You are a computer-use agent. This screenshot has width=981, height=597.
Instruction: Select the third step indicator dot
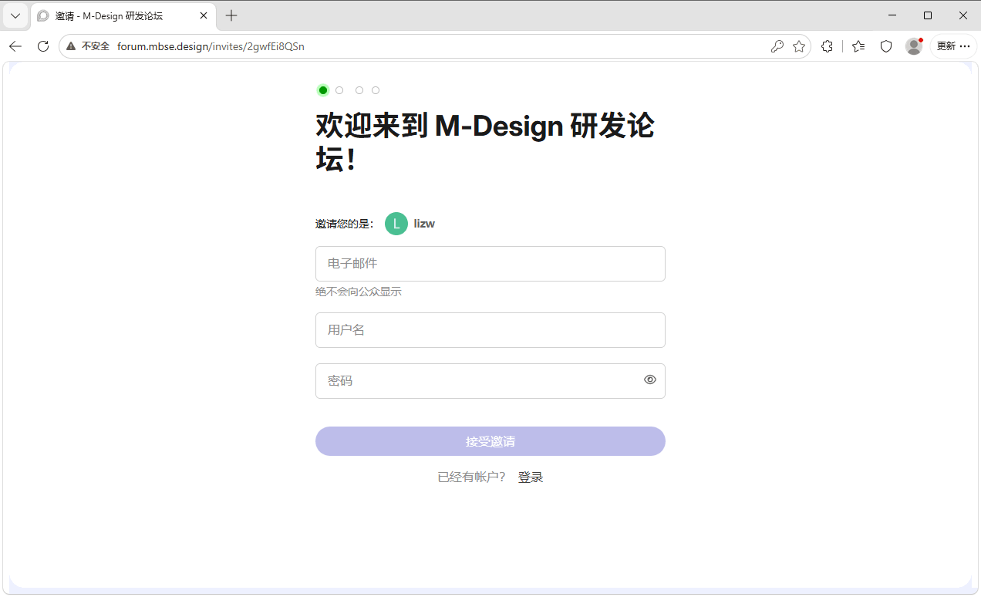click(359, 90)
